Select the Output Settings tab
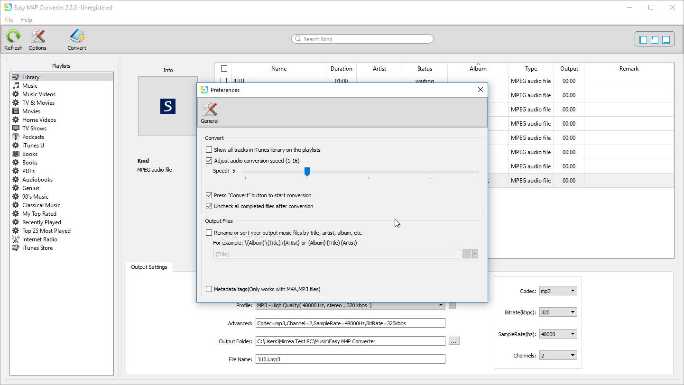The height and width of the screenshot is (385, 684). (149, 267)
